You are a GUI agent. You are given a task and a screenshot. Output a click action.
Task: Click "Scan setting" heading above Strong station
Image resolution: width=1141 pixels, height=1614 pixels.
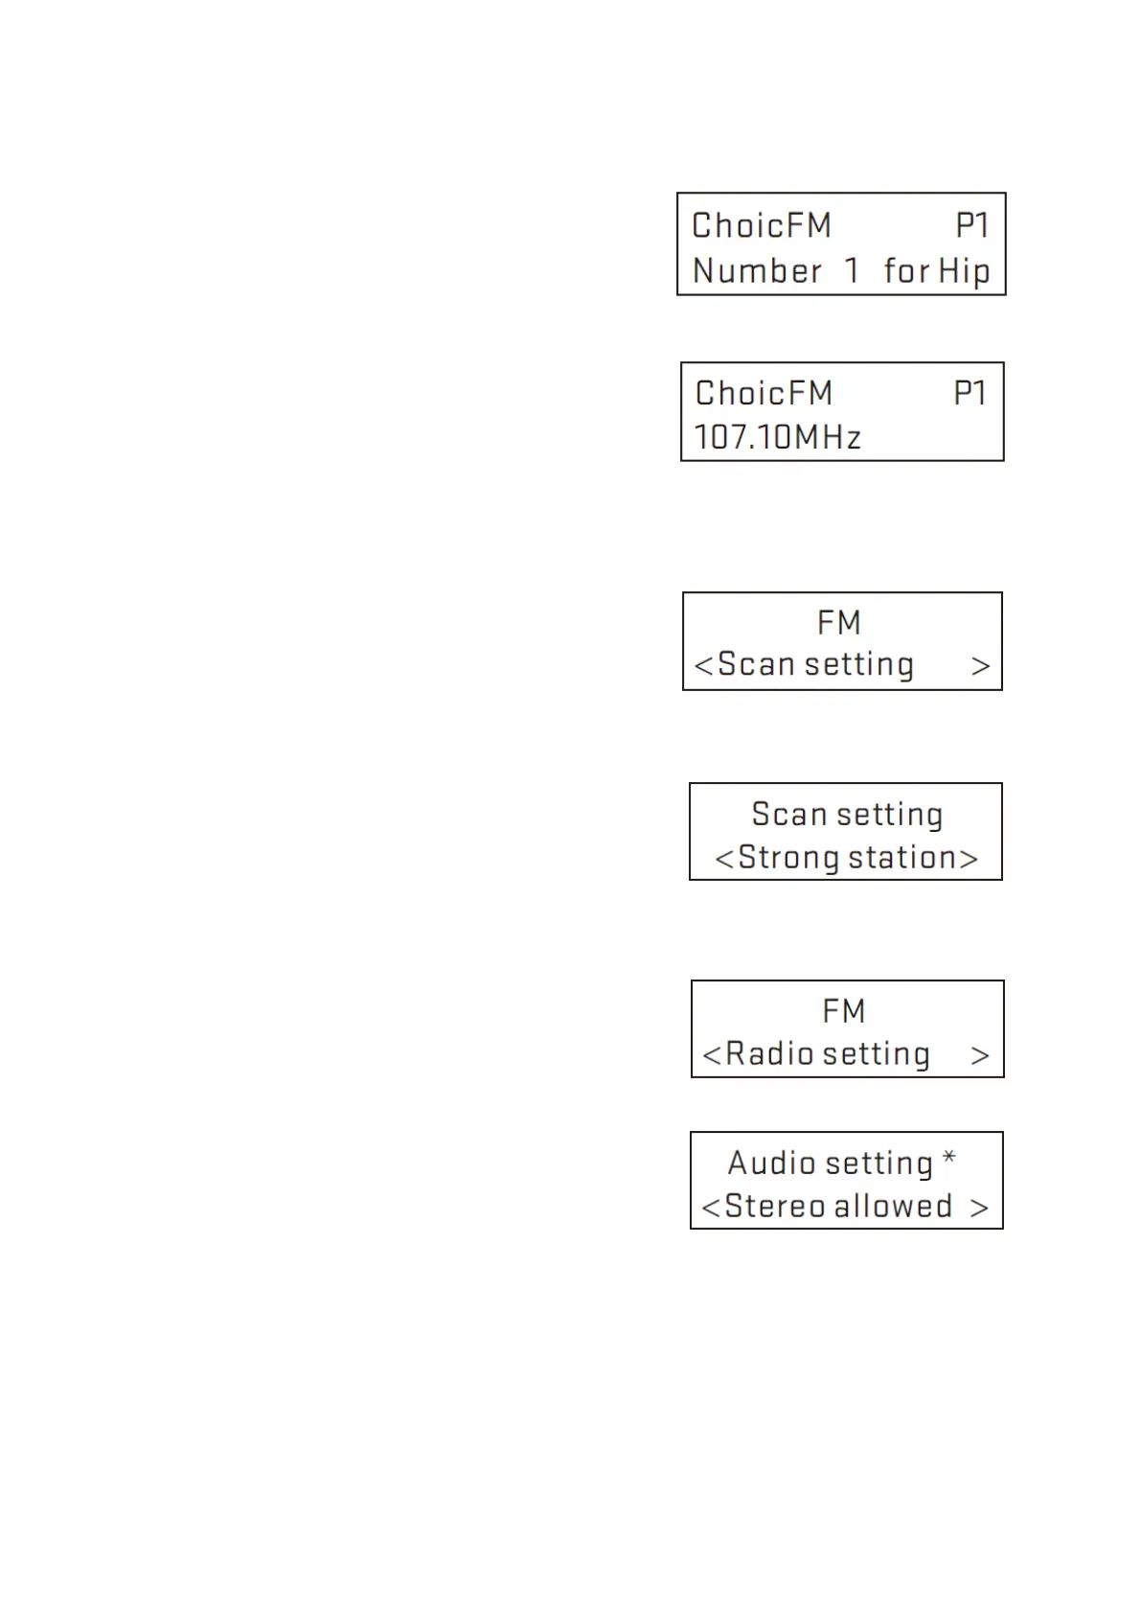click(847, 814)
